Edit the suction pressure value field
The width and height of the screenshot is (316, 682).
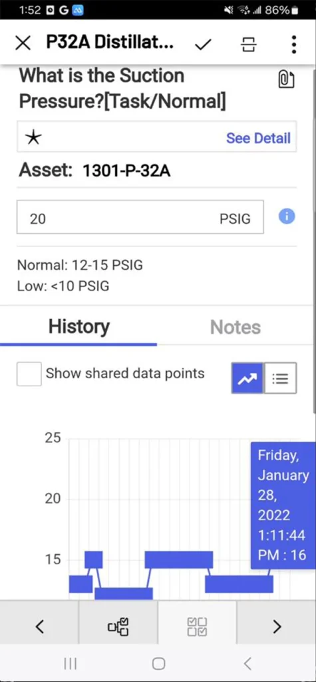(140, 217)
